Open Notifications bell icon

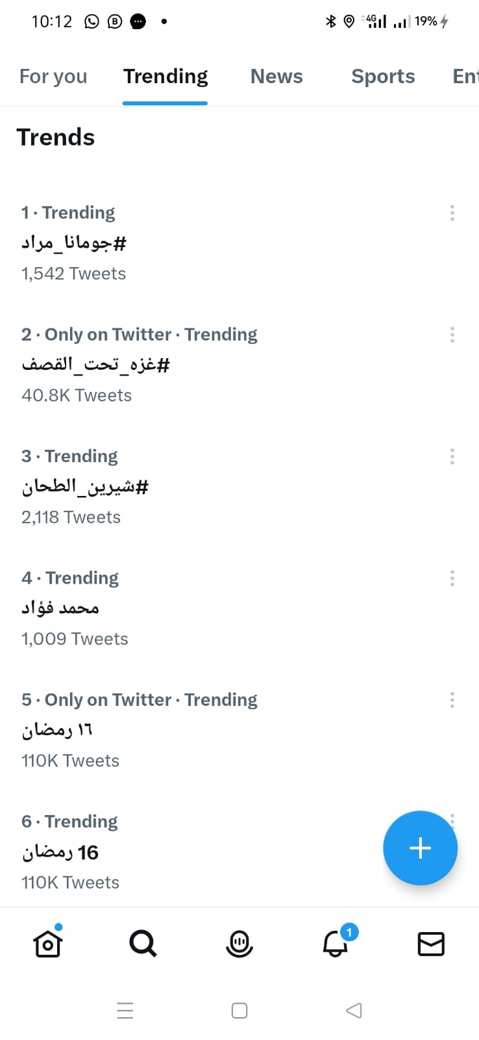click(x=336, y=943)
